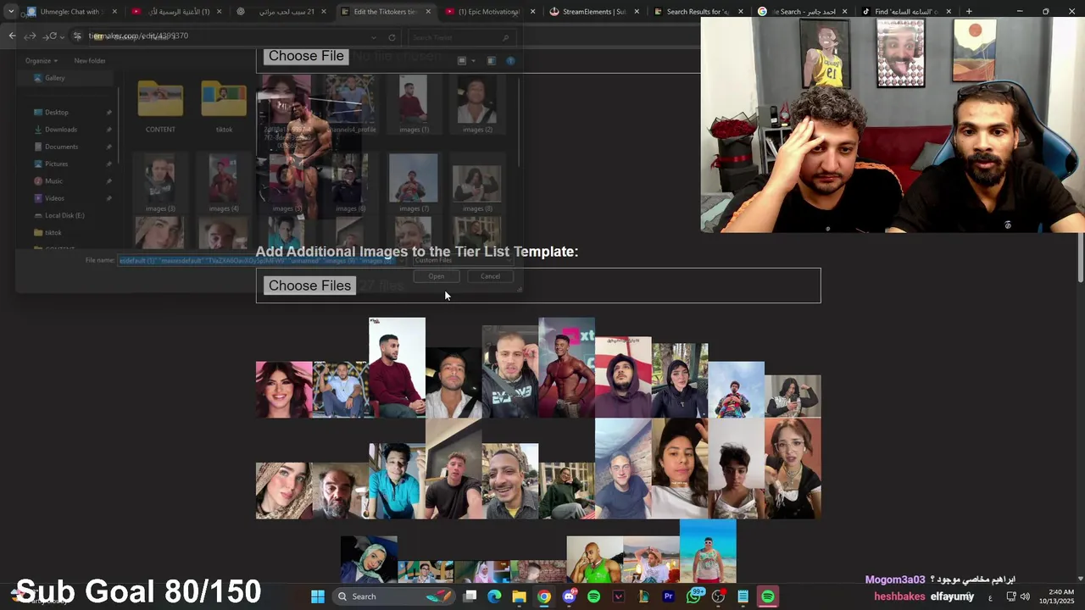The width and height of the screenshot is (1085, 610).
Task: Open WhatsApp with 99+ badge in taskbar
Action: [x=693, y=596]
